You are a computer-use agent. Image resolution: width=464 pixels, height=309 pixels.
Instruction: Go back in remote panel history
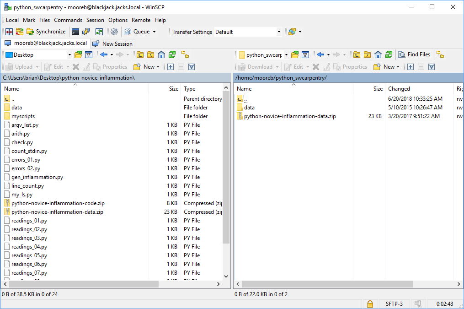pos(320,54)
